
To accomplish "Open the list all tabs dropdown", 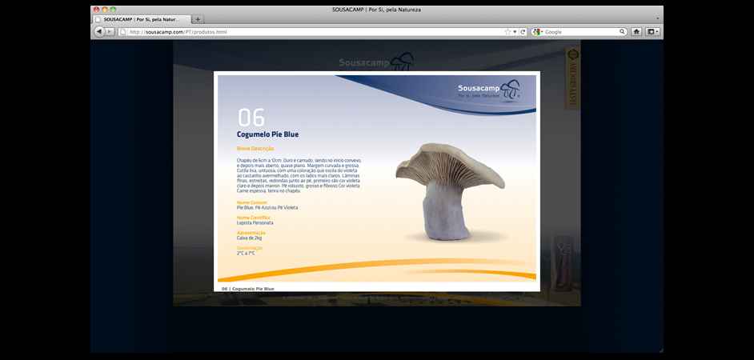I will click(657, 19).
